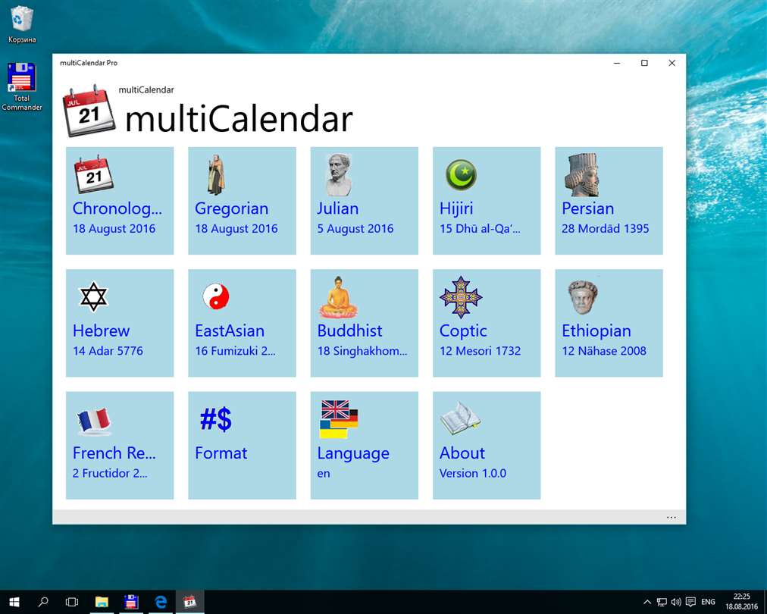Open the Ethiopian calendar title
767x614 pixels.
click(596, 331)
